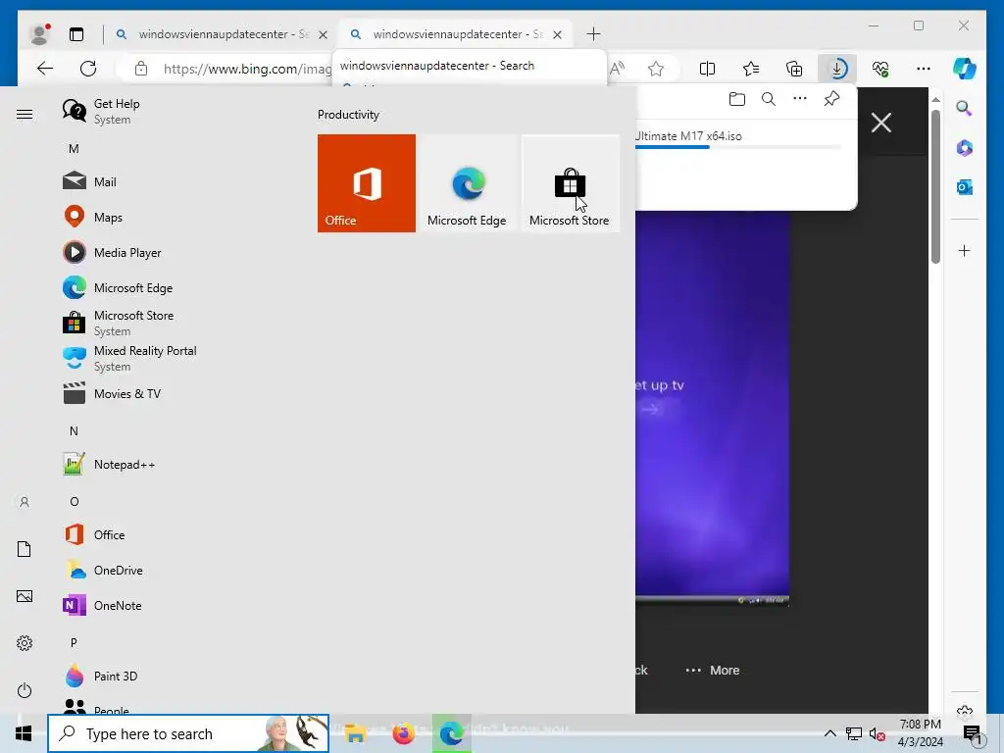The height and width of the screenshot is (753, 1004).
Task: Open the Microsoft Edge tile in Productivity
Action: [x=467, y=183]
